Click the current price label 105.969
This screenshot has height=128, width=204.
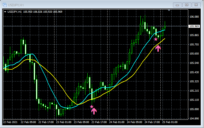pos(194,26)
